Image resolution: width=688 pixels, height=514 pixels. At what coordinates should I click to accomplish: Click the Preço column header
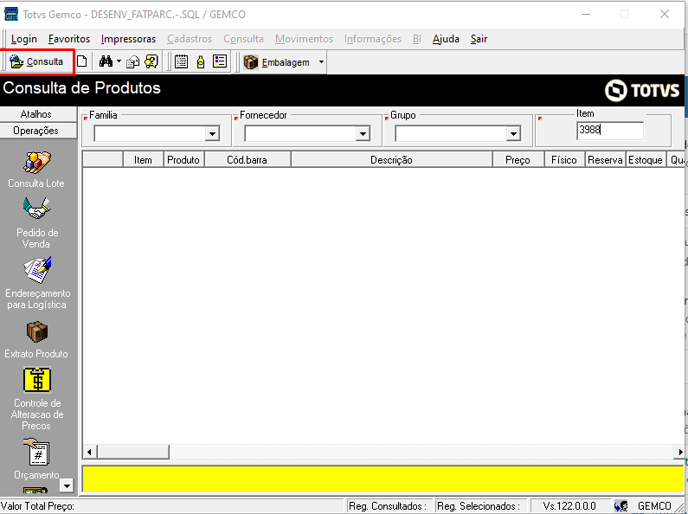point(518,160)
